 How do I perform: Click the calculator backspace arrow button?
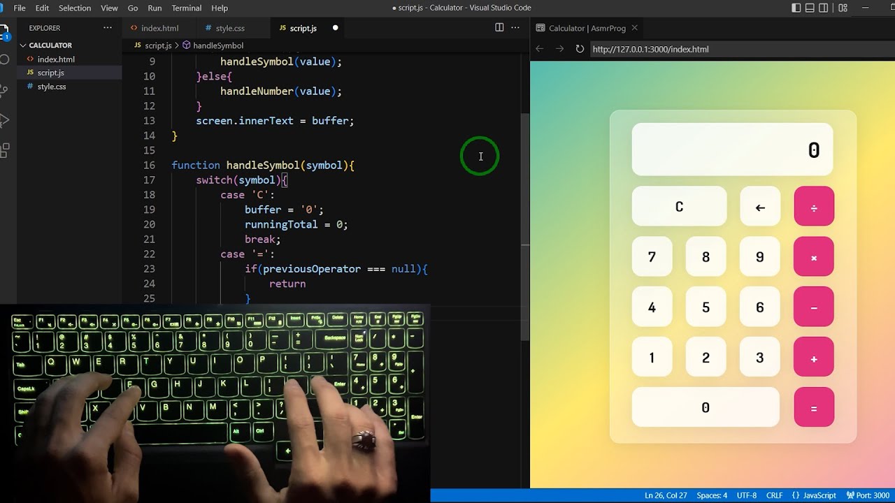tap(760, 207)
